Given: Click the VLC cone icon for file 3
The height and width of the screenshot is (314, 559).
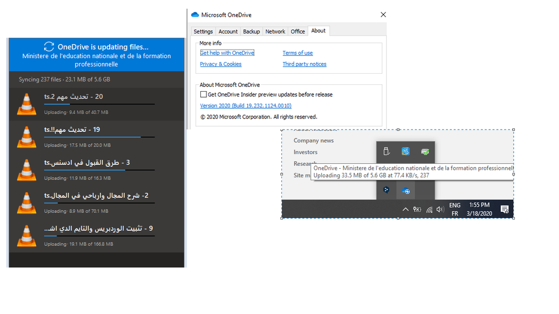Looking at the screenshot, I should coord(27,170).
